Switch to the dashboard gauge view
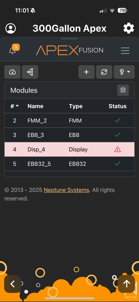 pyautogui.click(x=12, y=72)
